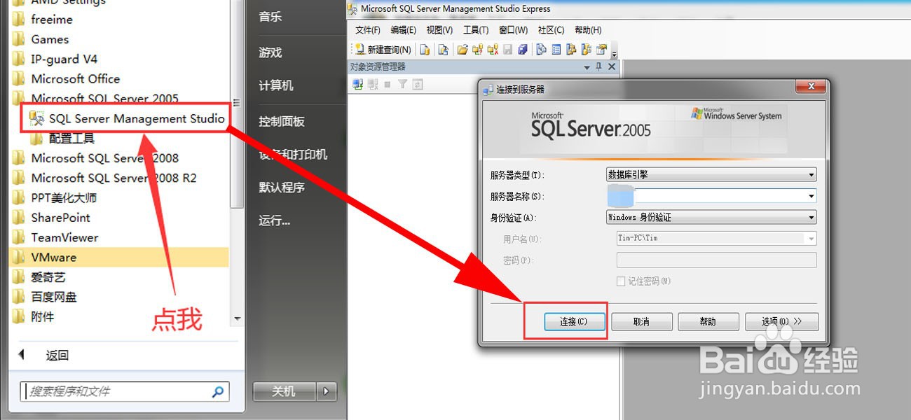This screenshot has height=420, width=911.
Task: Open the 工具(T) menu
Action: pos(476,30)
